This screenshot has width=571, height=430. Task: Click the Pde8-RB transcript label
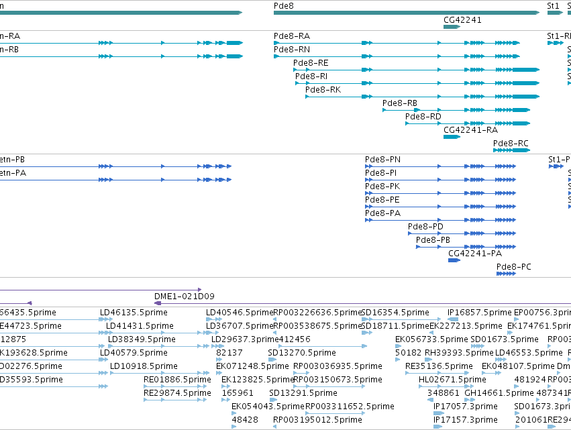point(399,103)
